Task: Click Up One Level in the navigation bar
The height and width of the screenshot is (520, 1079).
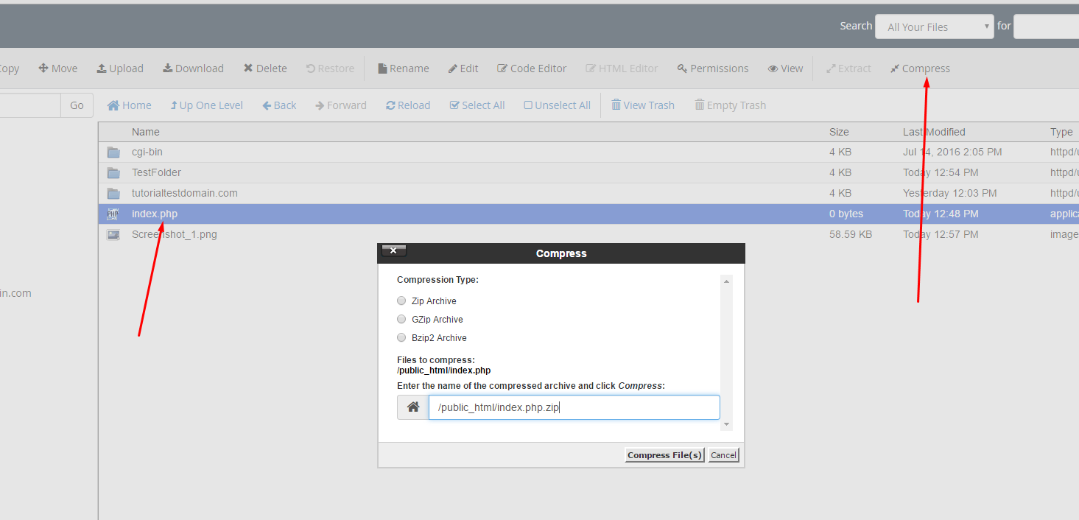Action: click(206, 105)
